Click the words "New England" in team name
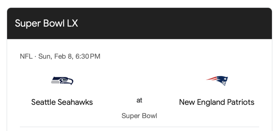Image resolution: width=279 pixels, height=131 pixels. pyautogui.click(x=200, y=102)
